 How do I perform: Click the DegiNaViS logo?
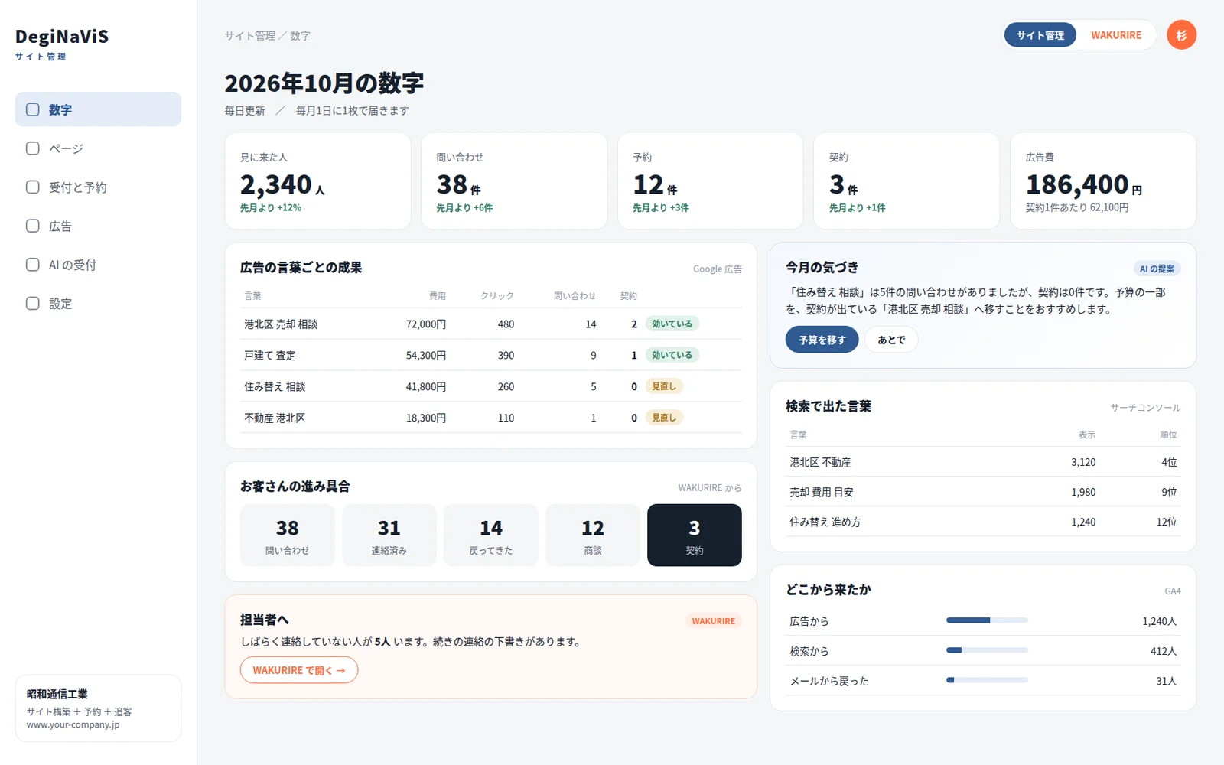click(x=62, y=37)
